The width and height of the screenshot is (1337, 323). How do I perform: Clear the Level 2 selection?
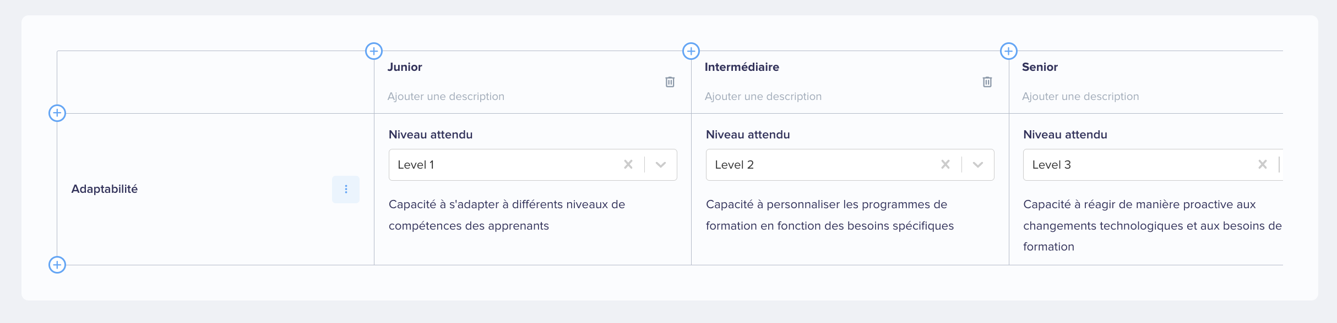[x=945, y=164]
